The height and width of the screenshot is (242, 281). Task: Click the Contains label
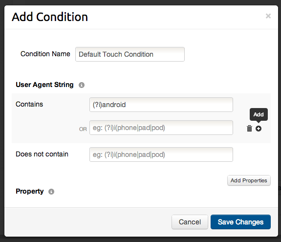[29, 104]
